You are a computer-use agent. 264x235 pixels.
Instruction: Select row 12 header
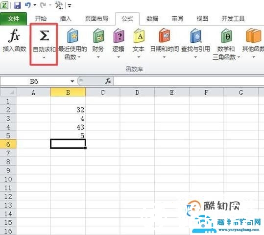coord(8,196)
